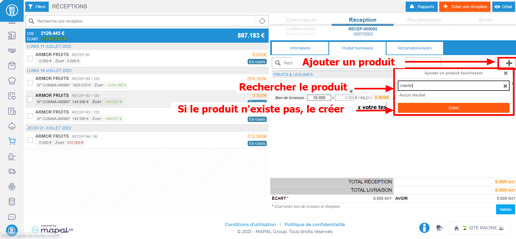Viewport: 516px width, 239px height.
Task: Open the SITE RACINE site selector
Action: (x=479, y=228)
